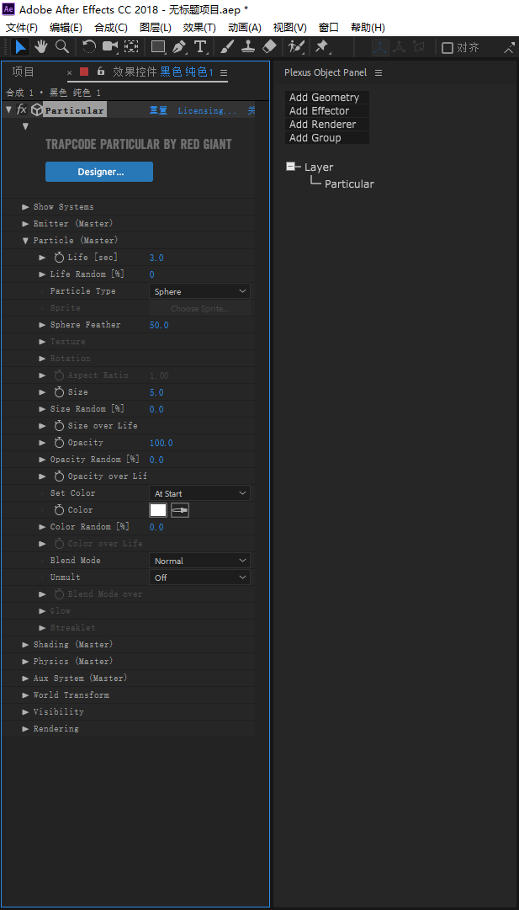Expand the Emitter (Master) group
The height and width of the screenshot is (910, 519).
tap(25, 223)
